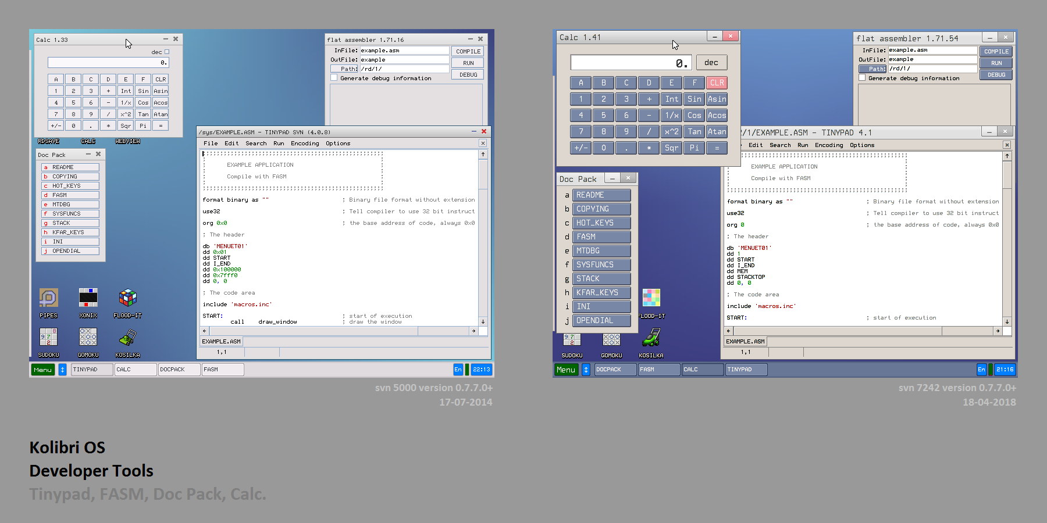Enable the dec checkbox in Calc 1.33
The height and width of the screenshot is (523, 1047).
tap(166, 52)
